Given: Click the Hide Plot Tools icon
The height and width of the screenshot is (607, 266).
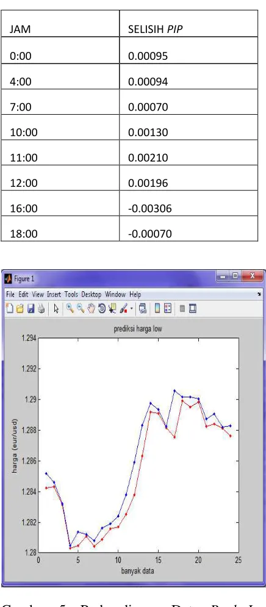Looking at the screenshot, I should (182, 308).
